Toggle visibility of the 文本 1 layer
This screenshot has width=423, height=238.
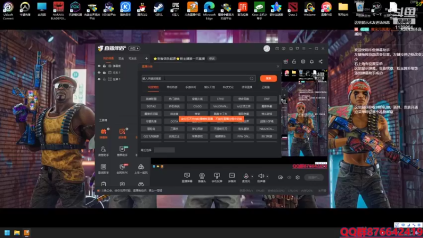click(99, 72)
